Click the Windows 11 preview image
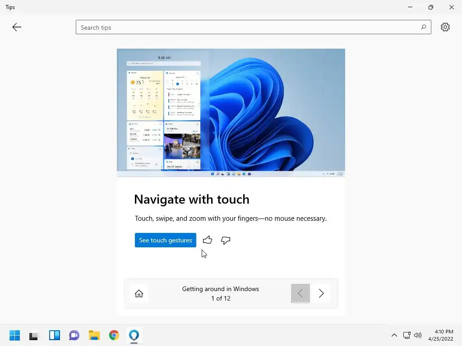This screenshot has width=462, height=346. click(x=231, y=113)
